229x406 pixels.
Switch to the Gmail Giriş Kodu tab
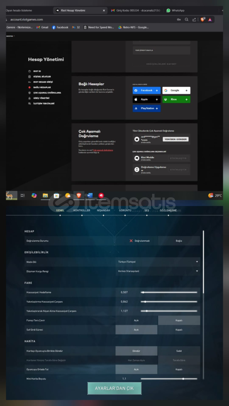[x=135, y=11]
